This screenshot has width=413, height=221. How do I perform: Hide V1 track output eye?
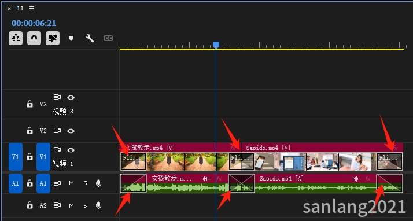tap(71, 150)
